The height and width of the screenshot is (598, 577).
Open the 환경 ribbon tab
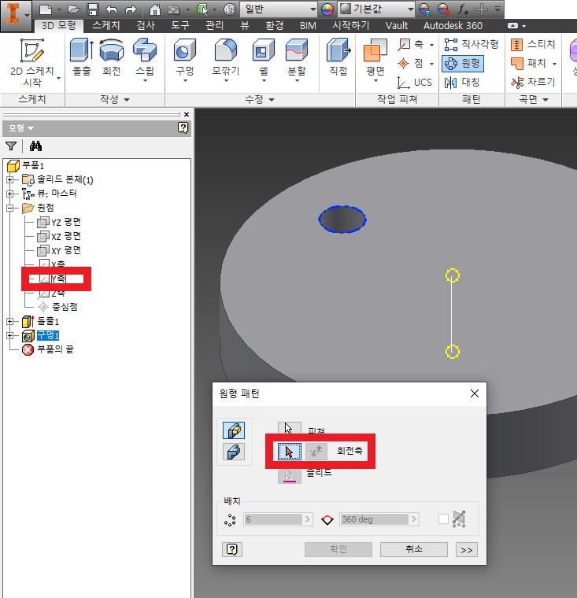coord(275,25)
